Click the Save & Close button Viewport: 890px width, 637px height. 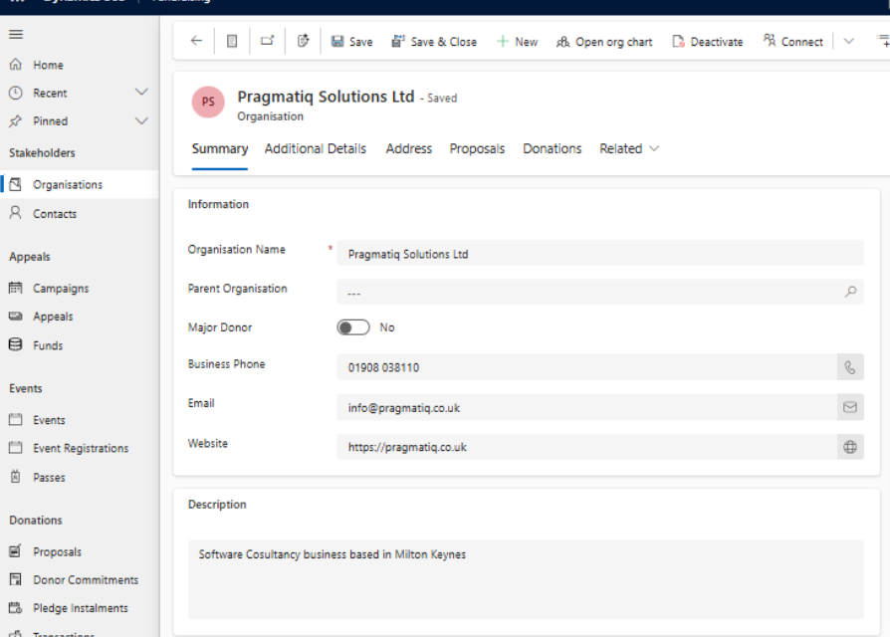[434, 42]
